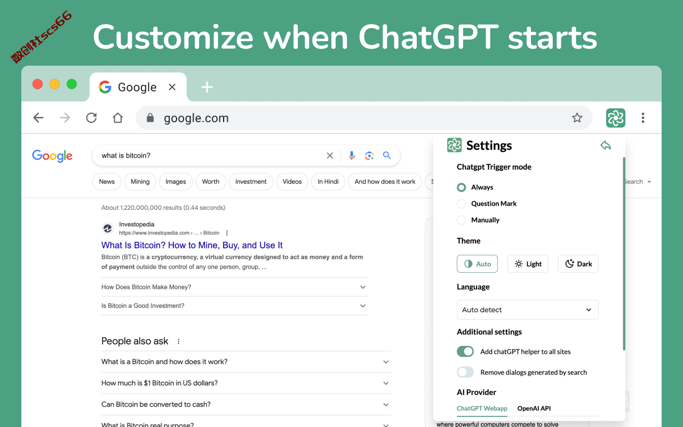Start voice search with microphone icon

352,155
